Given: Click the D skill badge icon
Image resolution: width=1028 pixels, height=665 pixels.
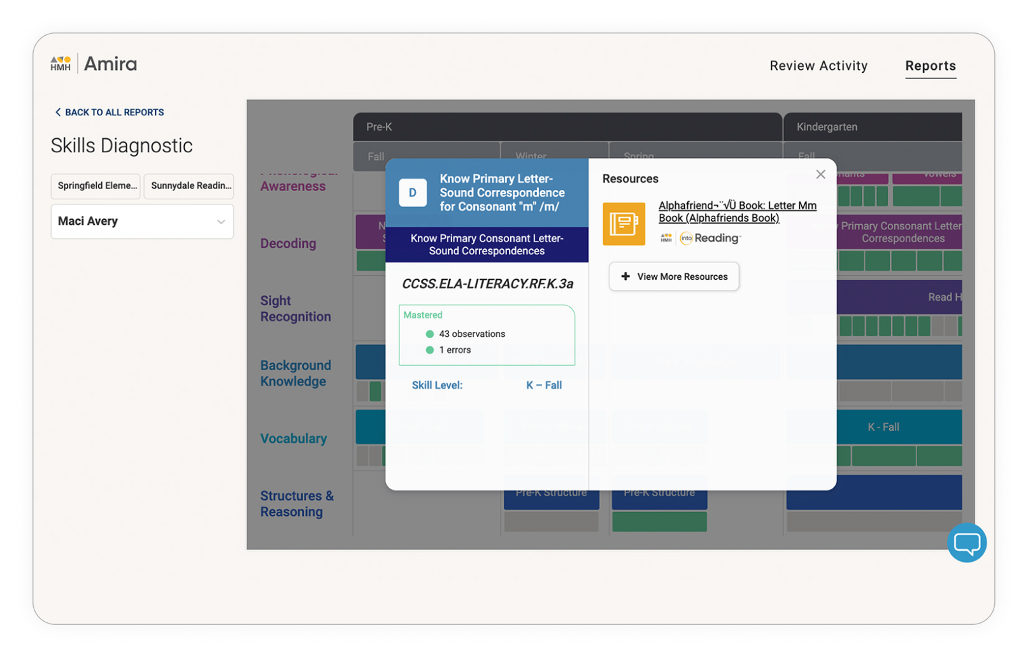Looking at the screenshot, I should pos(412,192).
